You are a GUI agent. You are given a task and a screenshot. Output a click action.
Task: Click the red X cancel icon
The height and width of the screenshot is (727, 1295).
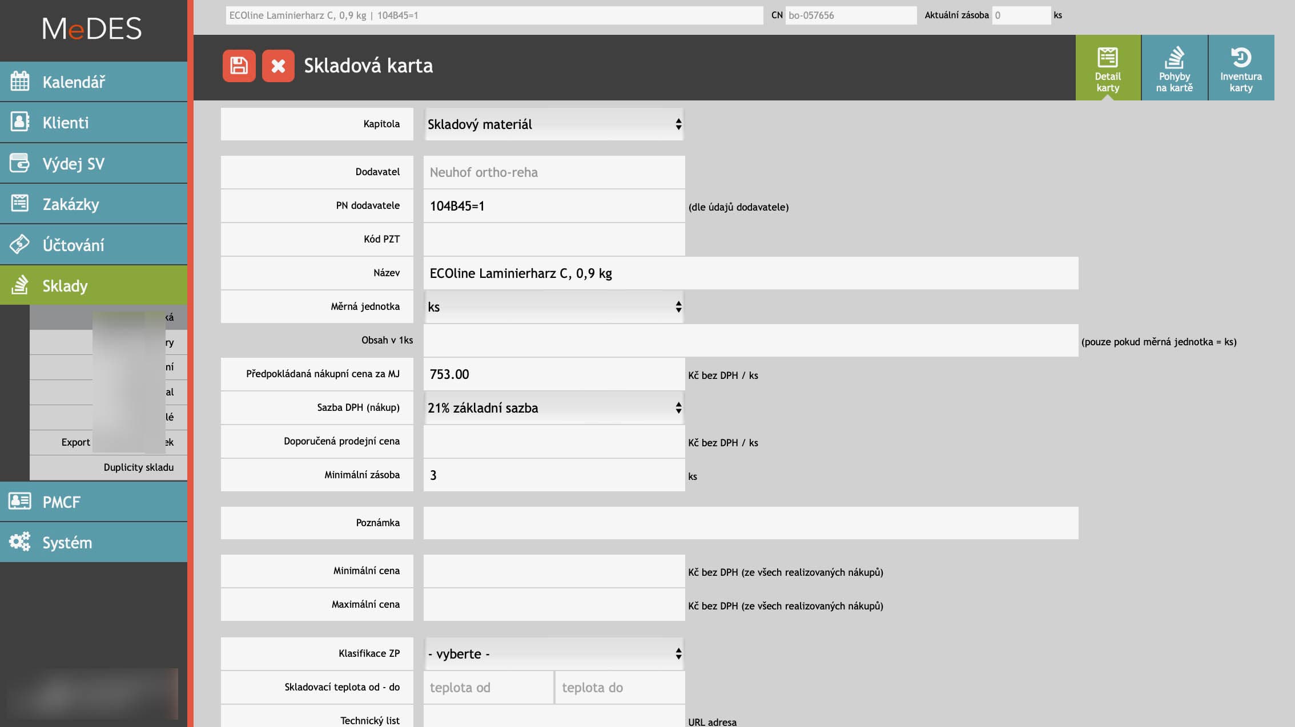click(x=278, y=66)
